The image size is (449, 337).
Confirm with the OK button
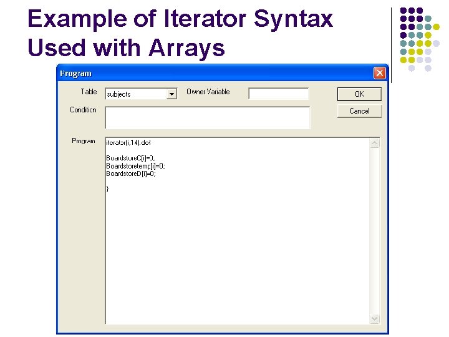click(359, 94)
